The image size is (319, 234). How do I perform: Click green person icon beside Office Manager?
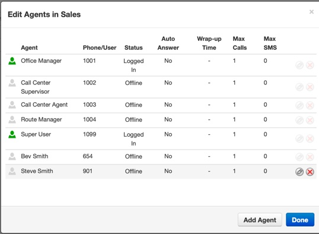(x=12, y=61)
